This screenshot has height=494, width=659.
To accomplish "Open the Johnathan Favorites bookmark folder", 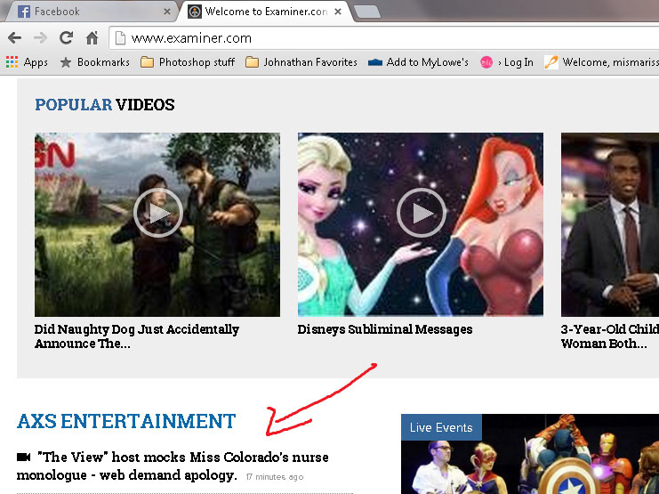I will tap(301, 62).
